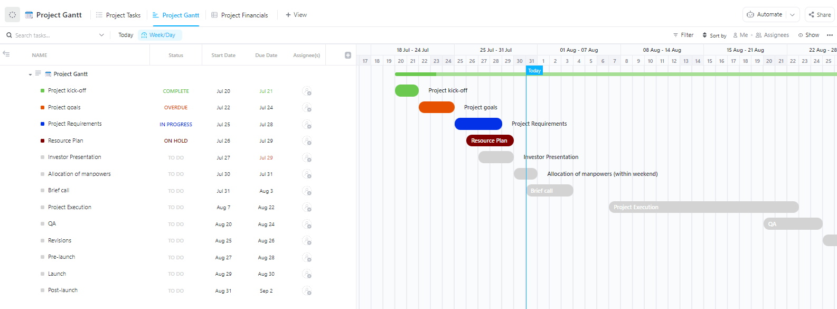Click assignee icon for Resource Plan row
Image resolution: width=837 pixels, height=309 pixels.
pos(307,141)
